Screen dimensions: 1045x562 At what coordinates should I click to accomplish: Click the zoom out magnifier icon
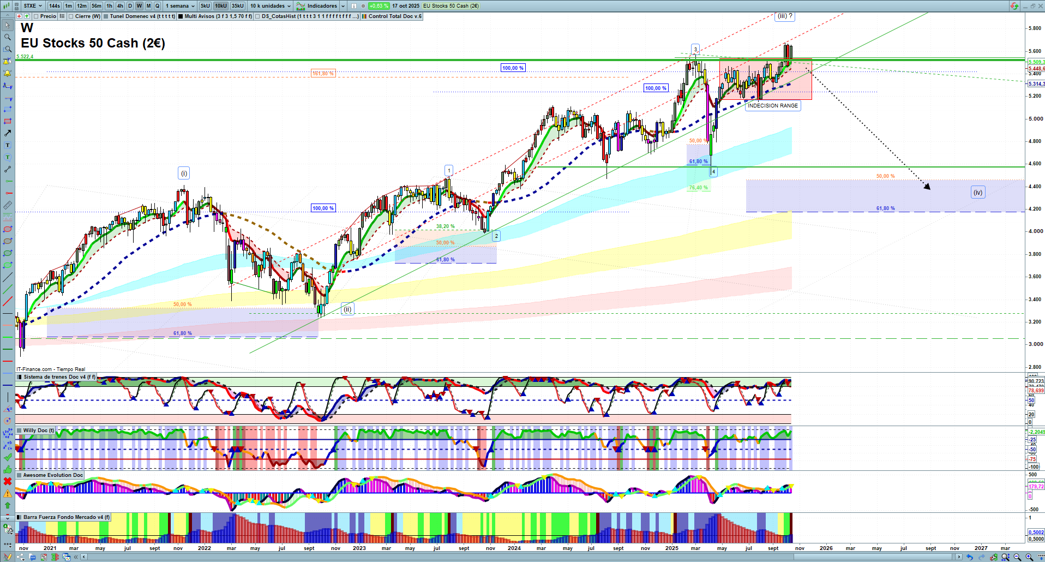(1017, 557)
